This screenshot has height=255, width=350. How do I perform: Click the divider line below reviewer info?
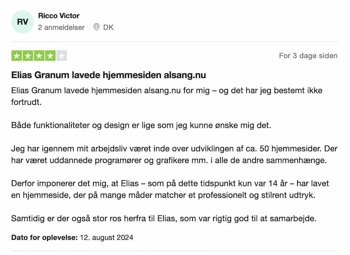tap(174, 42)
